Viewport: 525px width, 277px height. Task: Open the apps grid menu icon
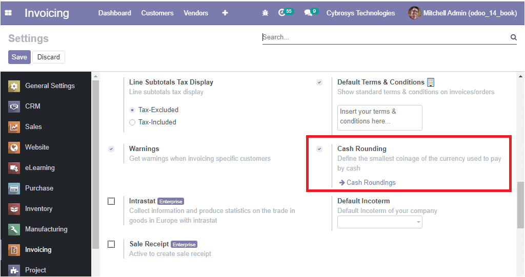click(8, 13)
